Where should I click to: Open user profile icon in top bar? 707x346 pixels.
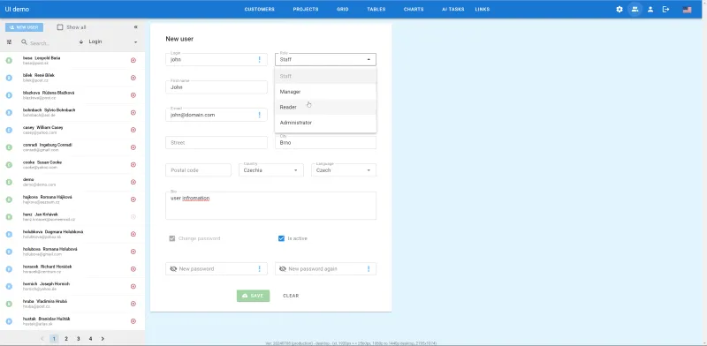pyautogui.click(x=650, y=10)
